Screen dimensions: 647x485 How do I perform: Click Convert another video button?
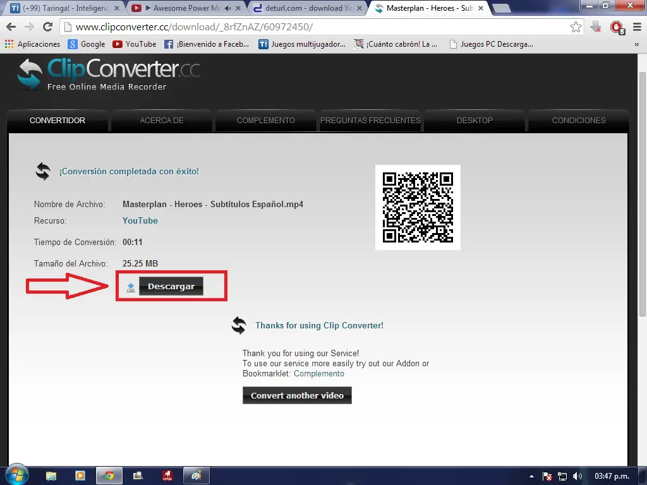click(x=297, y=395)
